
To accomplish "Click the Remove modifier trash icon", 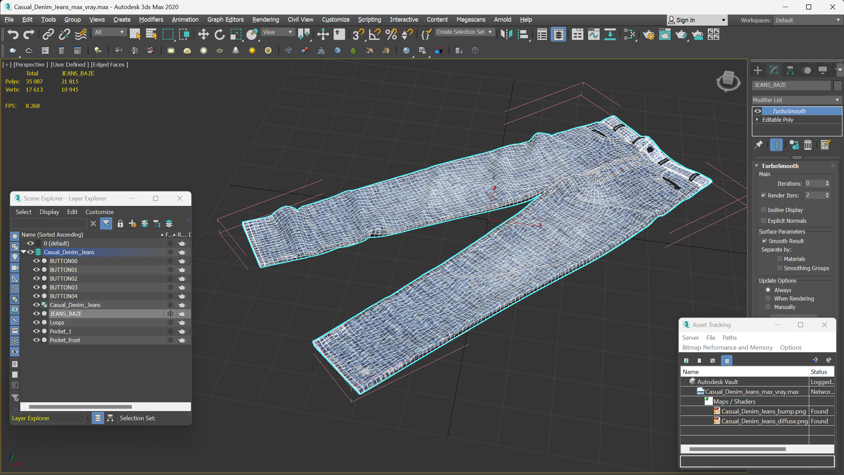I will (807, 145).
